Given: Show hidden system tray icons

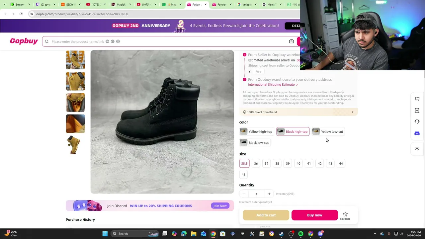Looking at the screenshot, I should 375,234.
